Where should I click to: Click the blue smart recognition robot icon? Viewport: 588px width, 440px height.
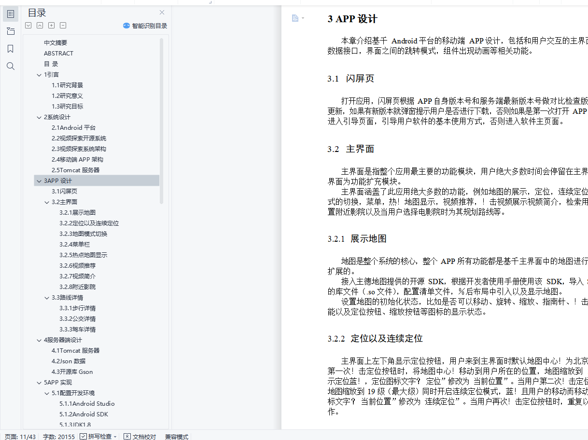click(126, 26)
